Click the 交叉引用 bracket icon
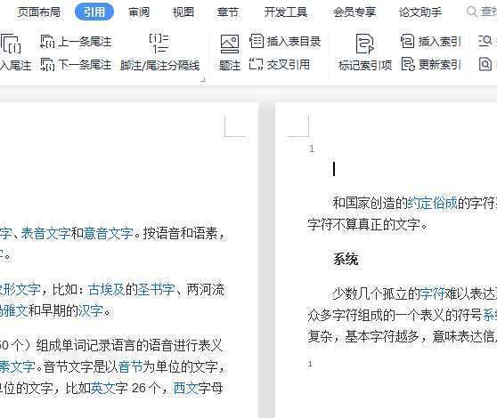 tap(257, 64)
